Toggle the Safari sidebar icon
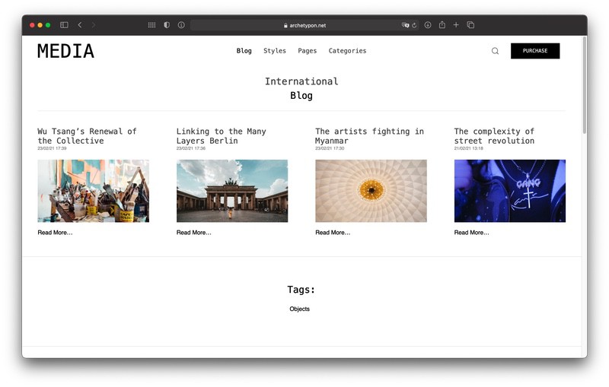609x387 pixels. 64,25
